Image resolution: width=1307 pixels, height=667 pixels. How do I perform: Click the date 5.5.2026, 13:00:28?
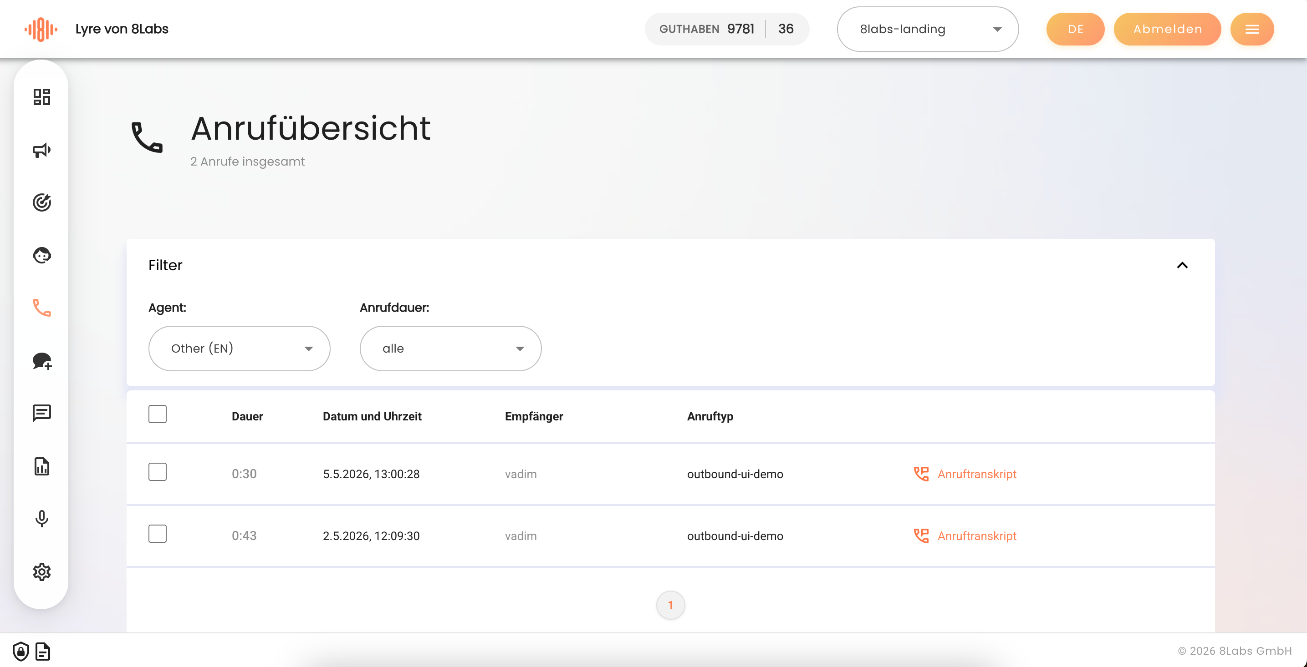pyautogui.click(x=371, y=474)
